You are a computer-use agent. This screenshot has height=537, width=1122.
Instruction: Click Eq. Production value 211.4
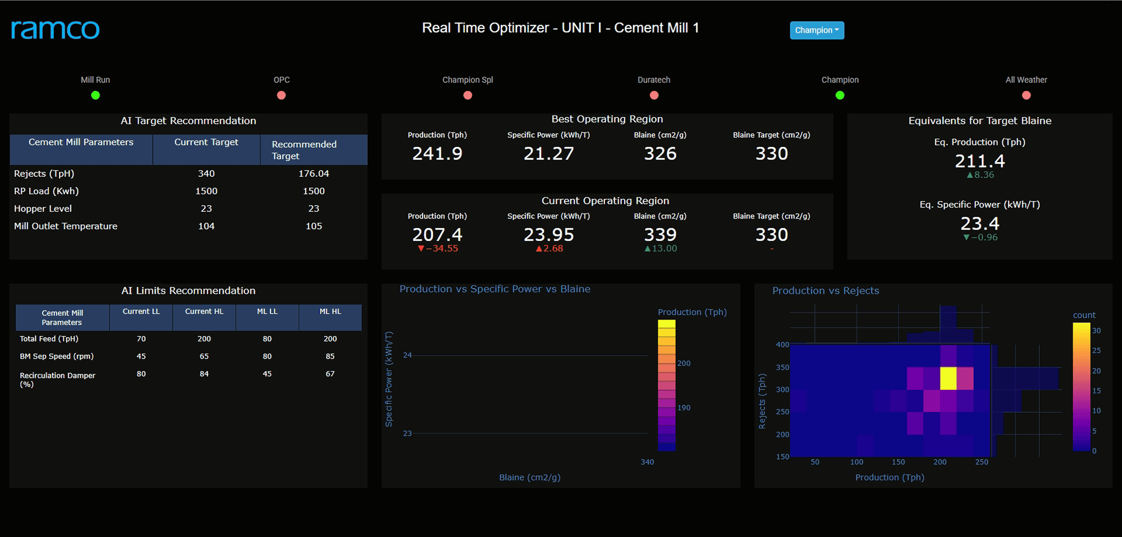(x=980, y=161)
